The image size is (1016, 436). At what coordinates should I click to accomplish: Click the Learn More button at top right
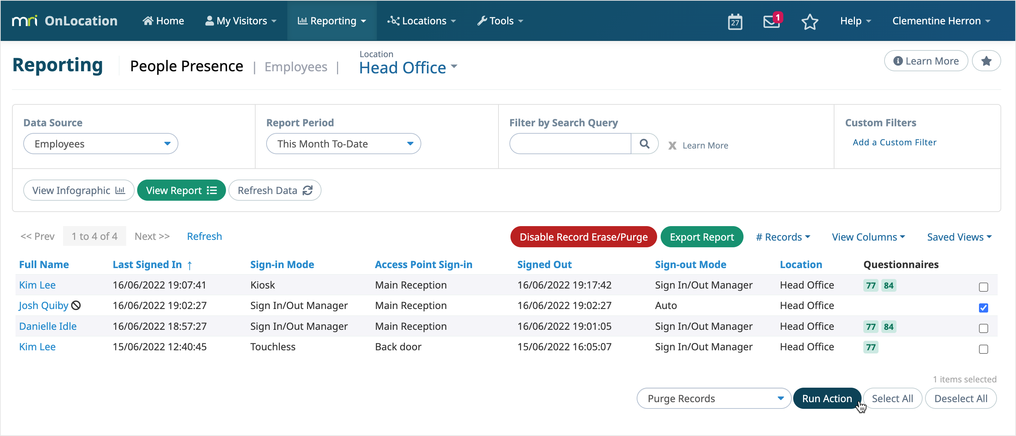926,61
